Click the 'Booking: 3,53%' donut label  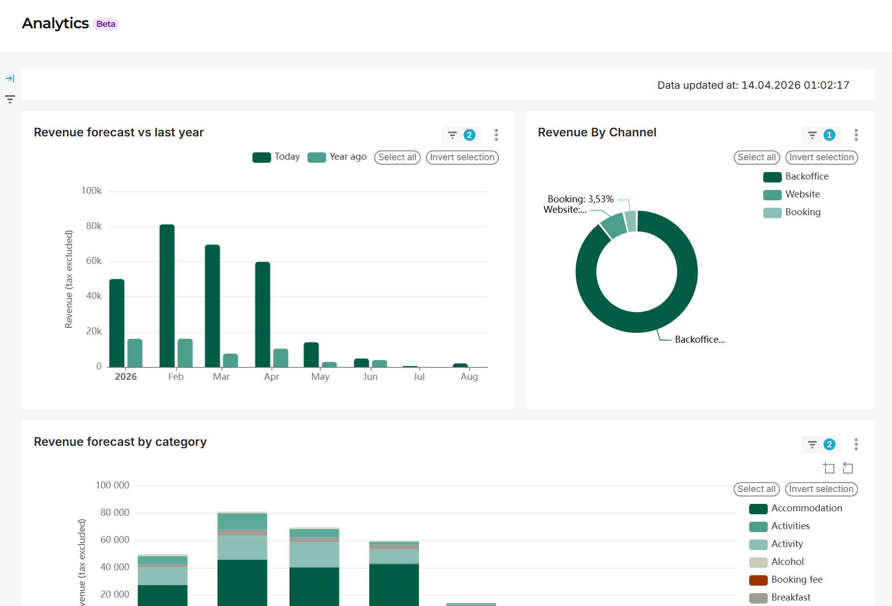click(x=580, y=199)
